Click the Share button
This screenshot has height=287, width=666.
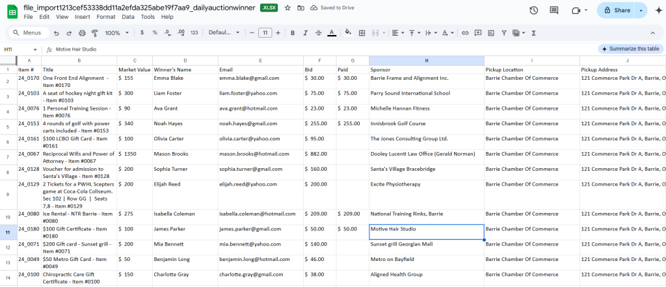(616, 10)
